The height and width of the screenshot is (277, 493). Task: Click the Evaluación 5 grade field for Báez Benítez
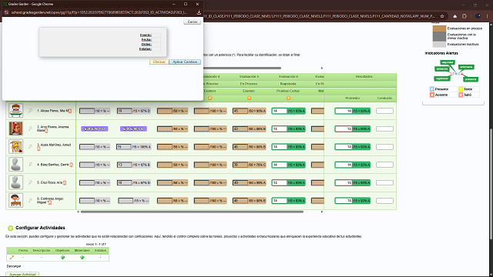[x=240, y=165]
